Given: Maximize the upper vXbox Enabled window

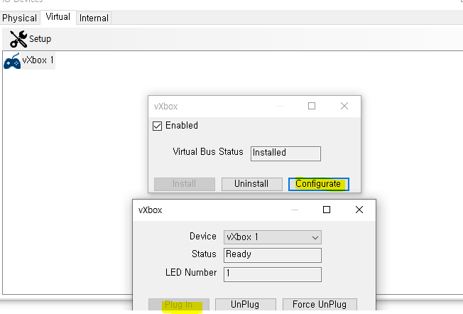Looking at the screenshot, I should coord(312,106).
